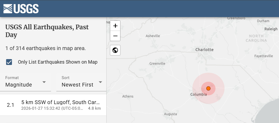Click the North Carolina state label
The width and height of the screenshot is (279, 123).
click(x=256, y=38)
